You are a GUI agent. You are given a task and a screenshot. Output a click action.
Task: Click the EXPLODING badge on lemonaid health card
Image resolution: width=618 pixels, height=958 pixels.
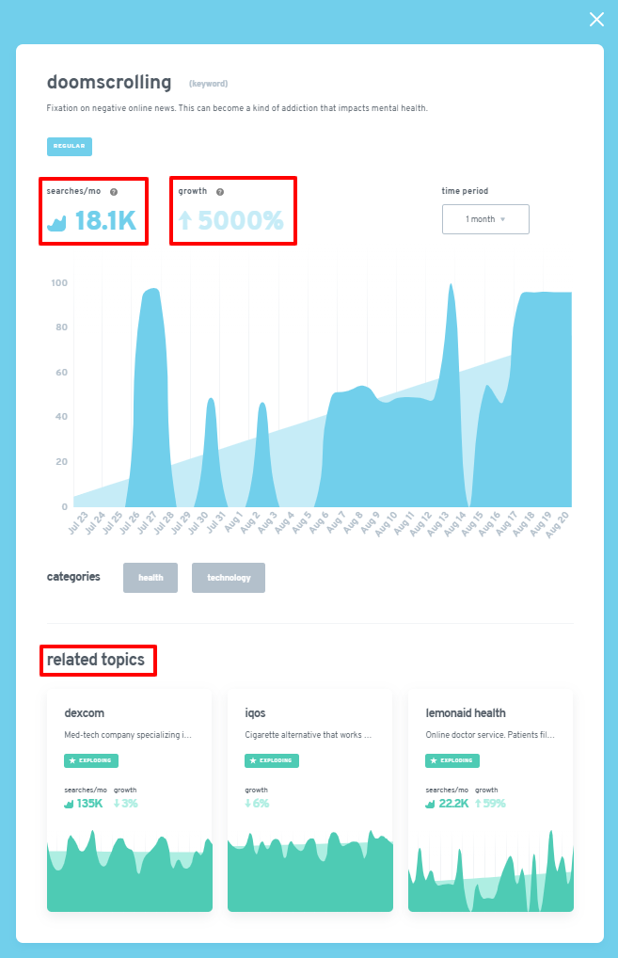tap(452, 760)
